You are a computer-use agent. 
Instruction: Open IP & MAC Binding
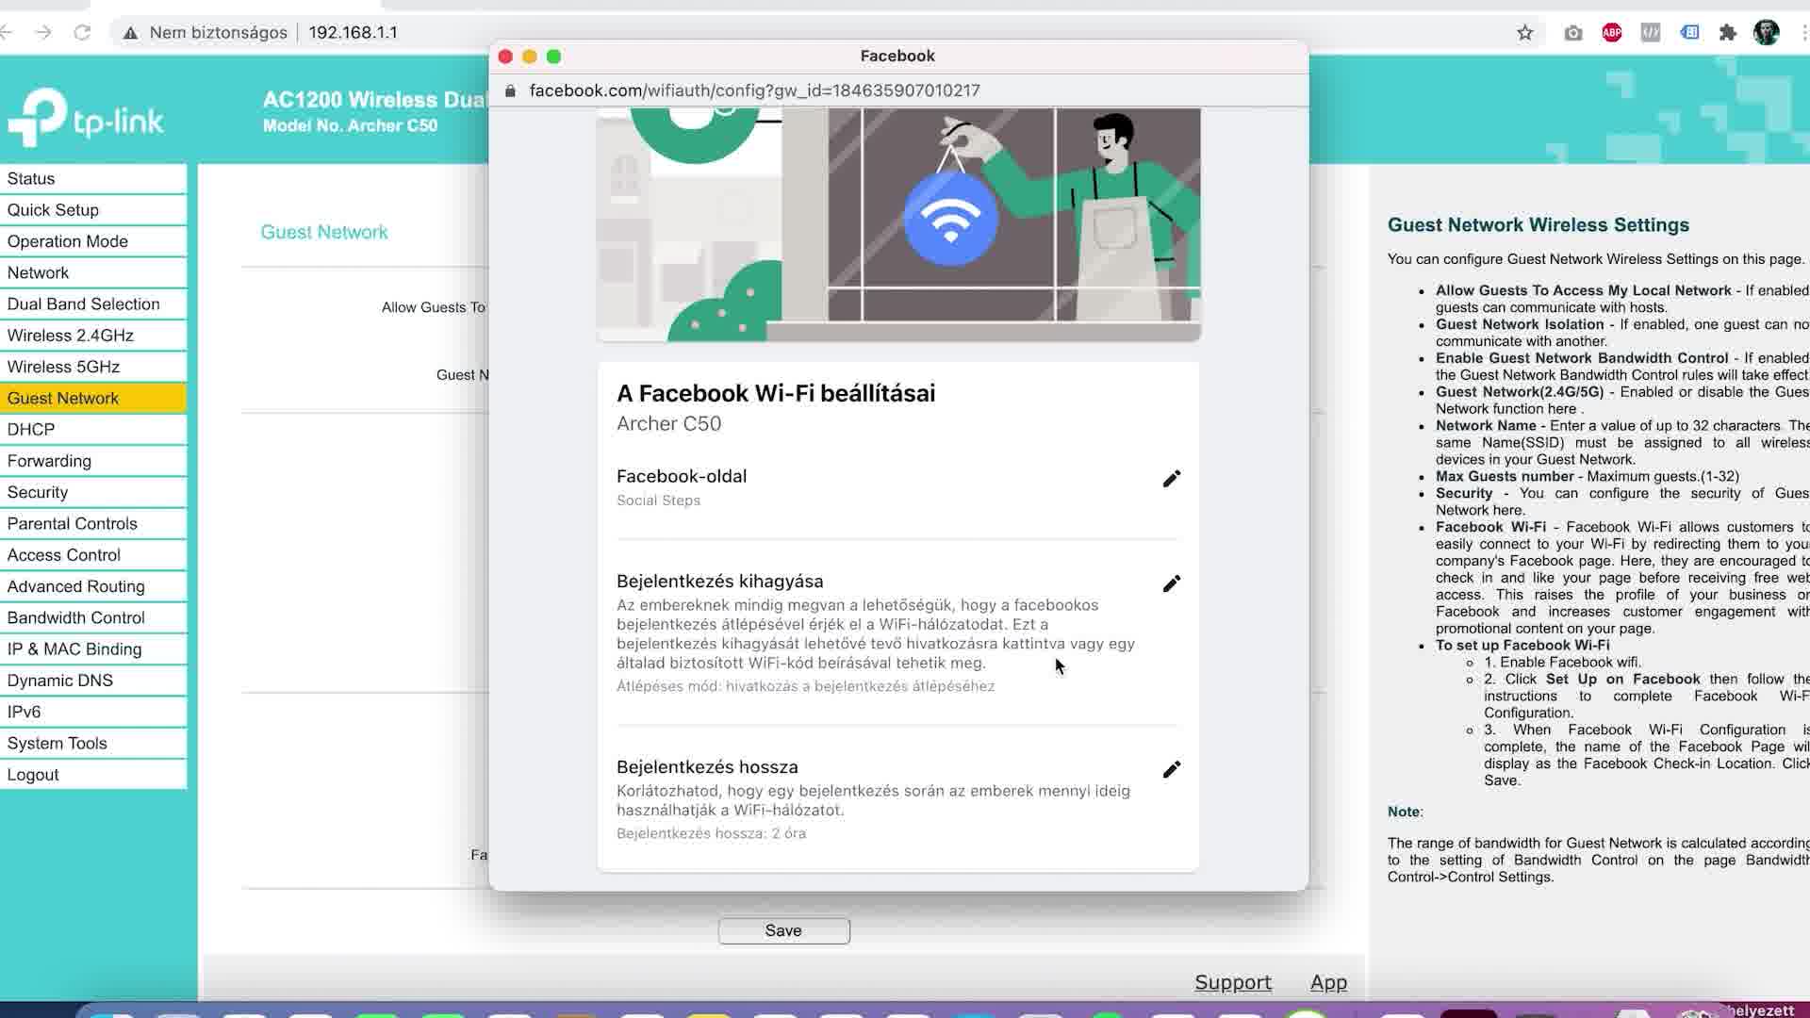point(93,649)
